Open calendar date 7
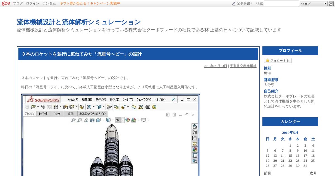This screenshot has width=335, height=176. pos(283,151)
